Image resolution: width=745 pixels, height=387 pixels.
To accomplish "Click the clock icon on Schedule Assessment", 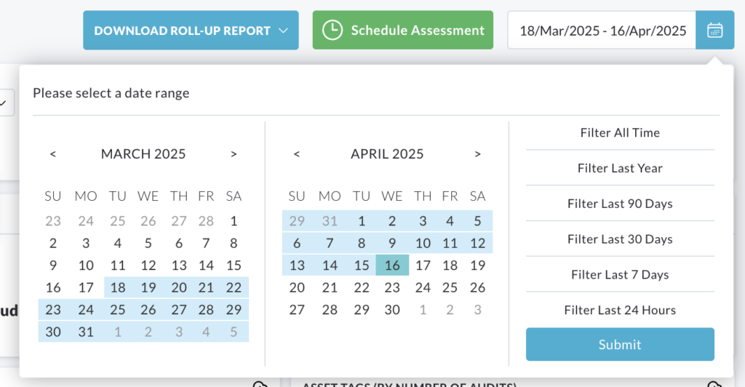I will [332, 31].
